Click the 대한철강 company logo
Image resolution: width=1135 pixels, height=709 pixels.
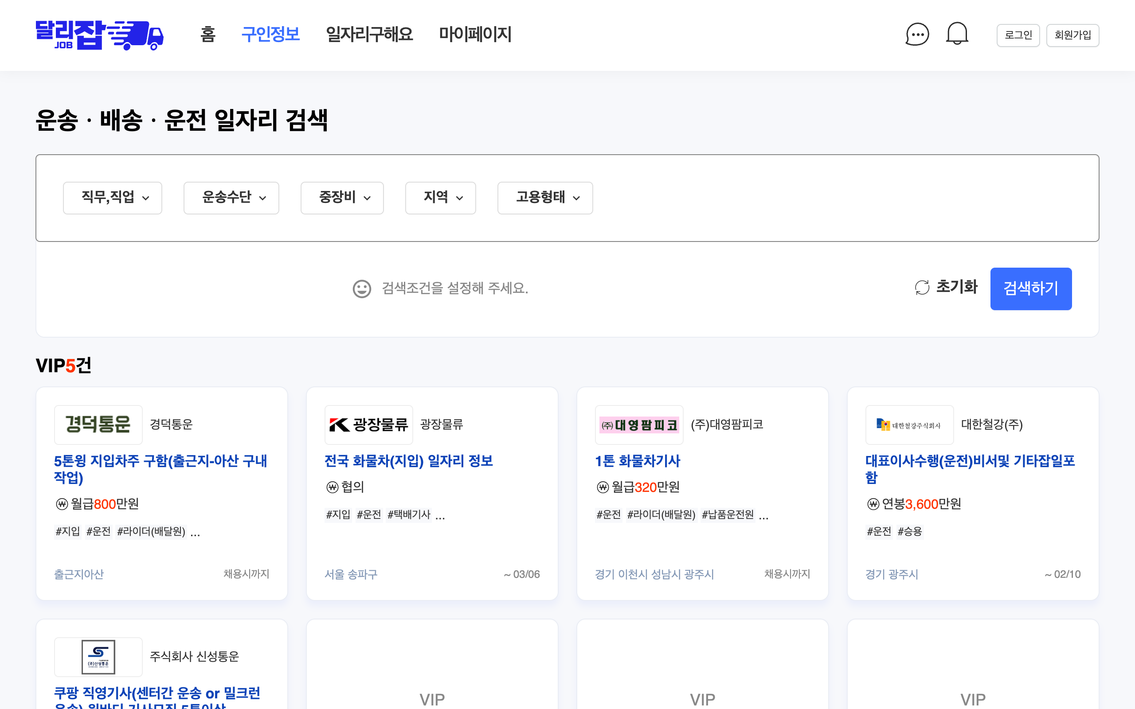pyautogui.click(x=909, y=425)
